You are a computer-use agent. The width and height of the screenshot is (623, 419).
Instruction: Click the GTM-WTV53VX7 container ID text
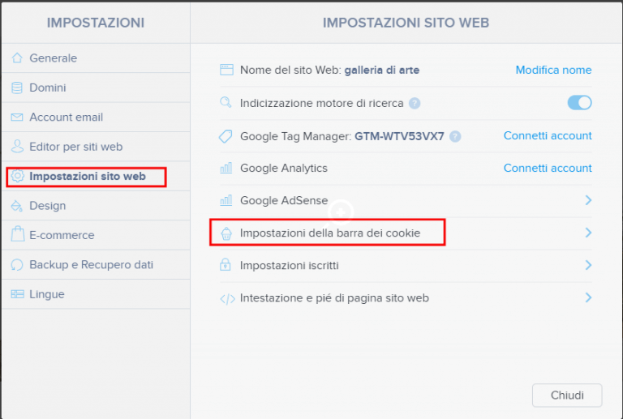[x=399, y=136]
